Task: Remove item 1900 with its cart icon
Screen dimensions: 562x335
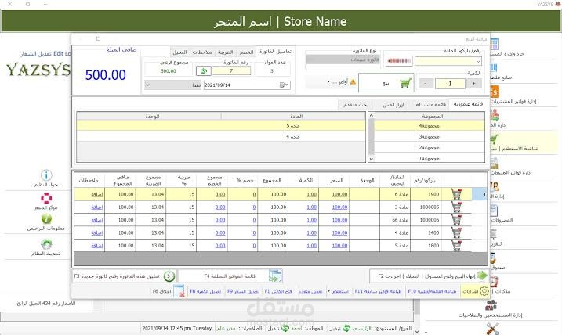Action: (x=457, y=194)
